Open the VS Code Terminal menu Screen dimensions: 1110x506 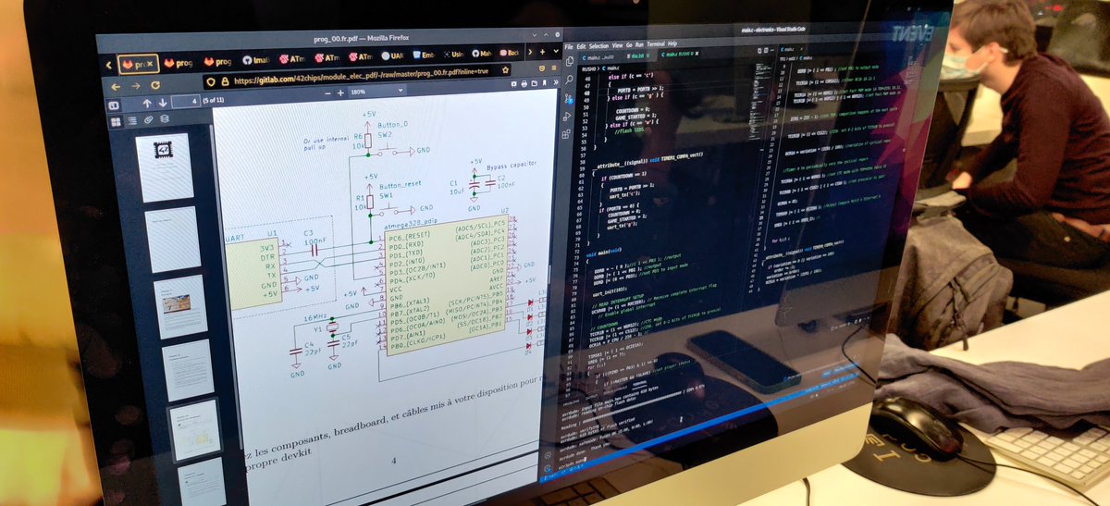click(x=656, y=44)
